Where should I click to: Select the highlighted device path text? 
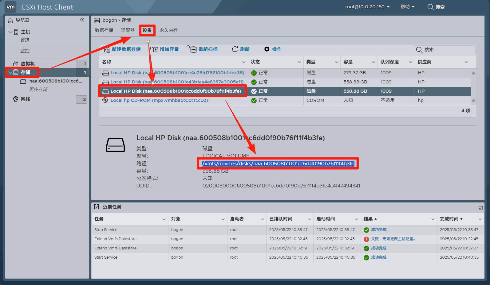coord(278,164)
